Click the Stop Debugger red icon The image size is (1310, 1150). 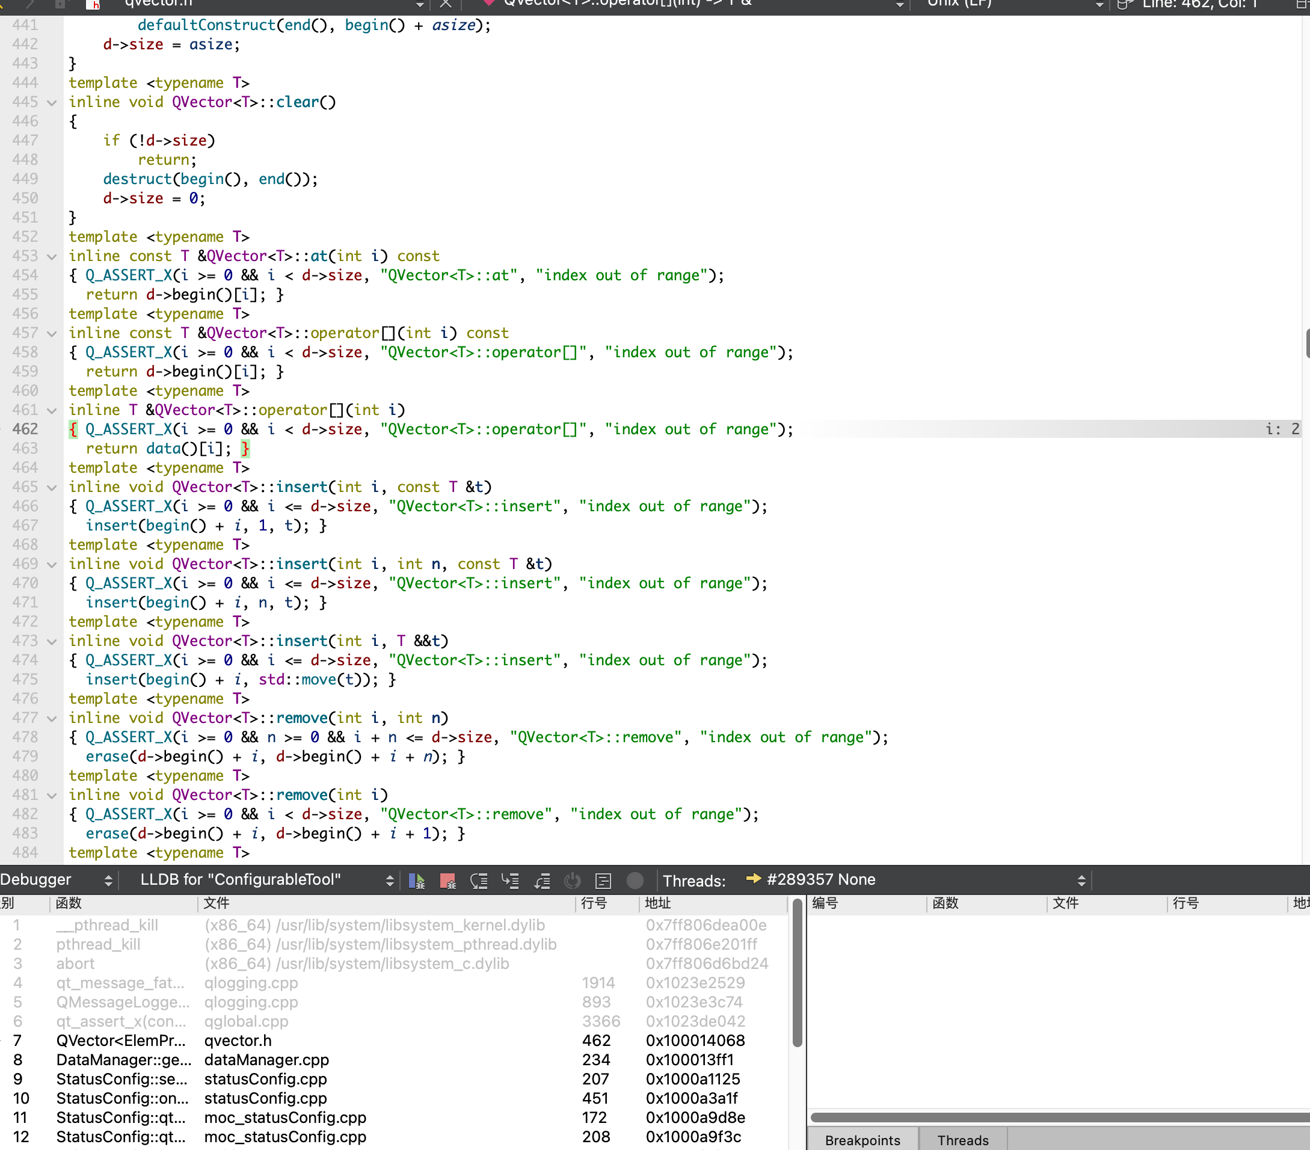[448, 881]
